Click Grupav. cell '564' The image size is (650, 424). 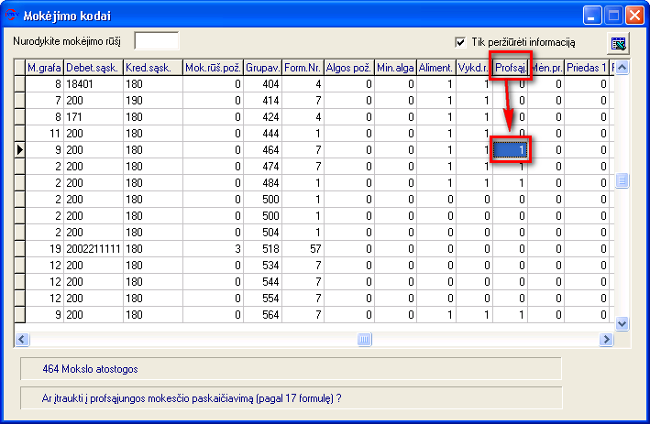click(x=263, y=315)
